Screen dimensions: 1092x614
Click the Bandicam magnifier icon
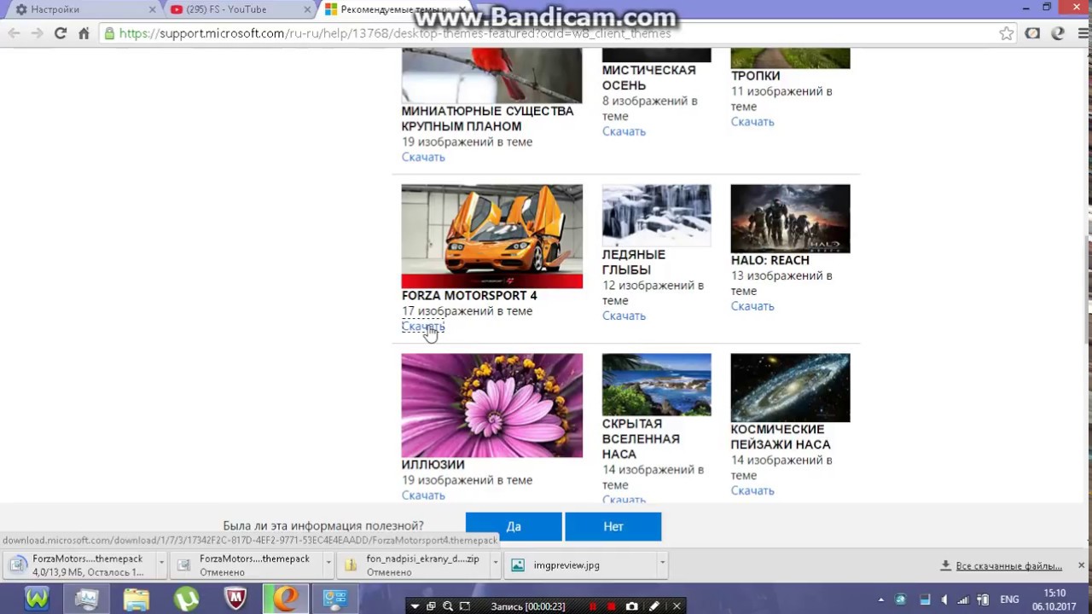[x=448, y=606]
